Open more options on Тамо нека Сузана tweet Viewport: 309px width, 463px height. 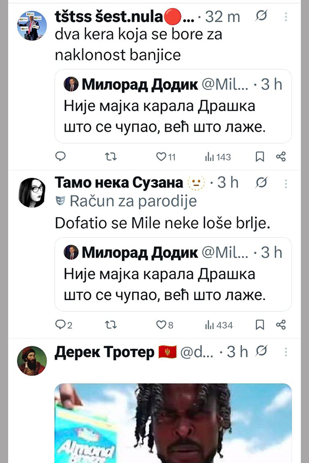286,182
